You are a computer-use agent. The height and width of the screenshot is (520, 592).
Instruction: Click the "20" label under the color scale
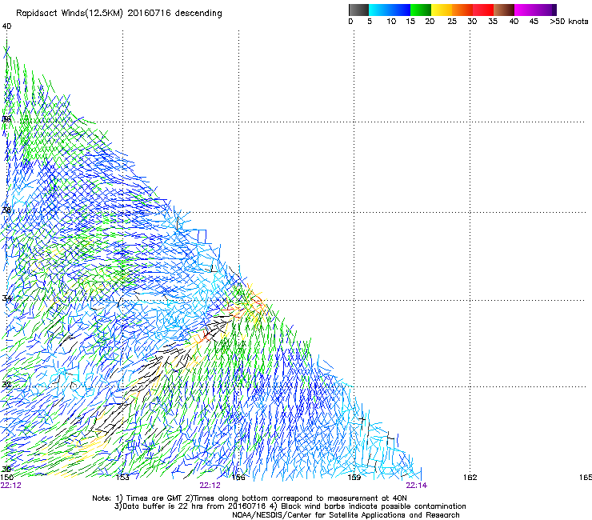(x=430, y=22)
